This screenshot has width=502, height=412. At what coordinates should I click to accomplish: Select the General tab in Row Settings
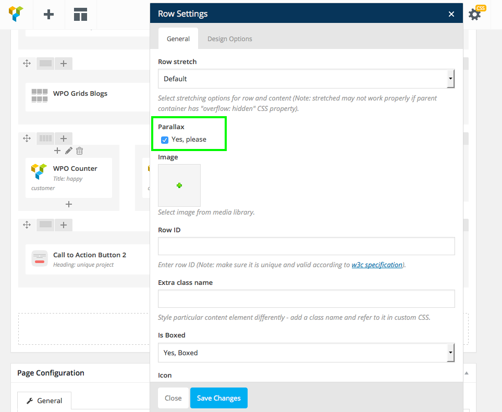click(178, 39)
